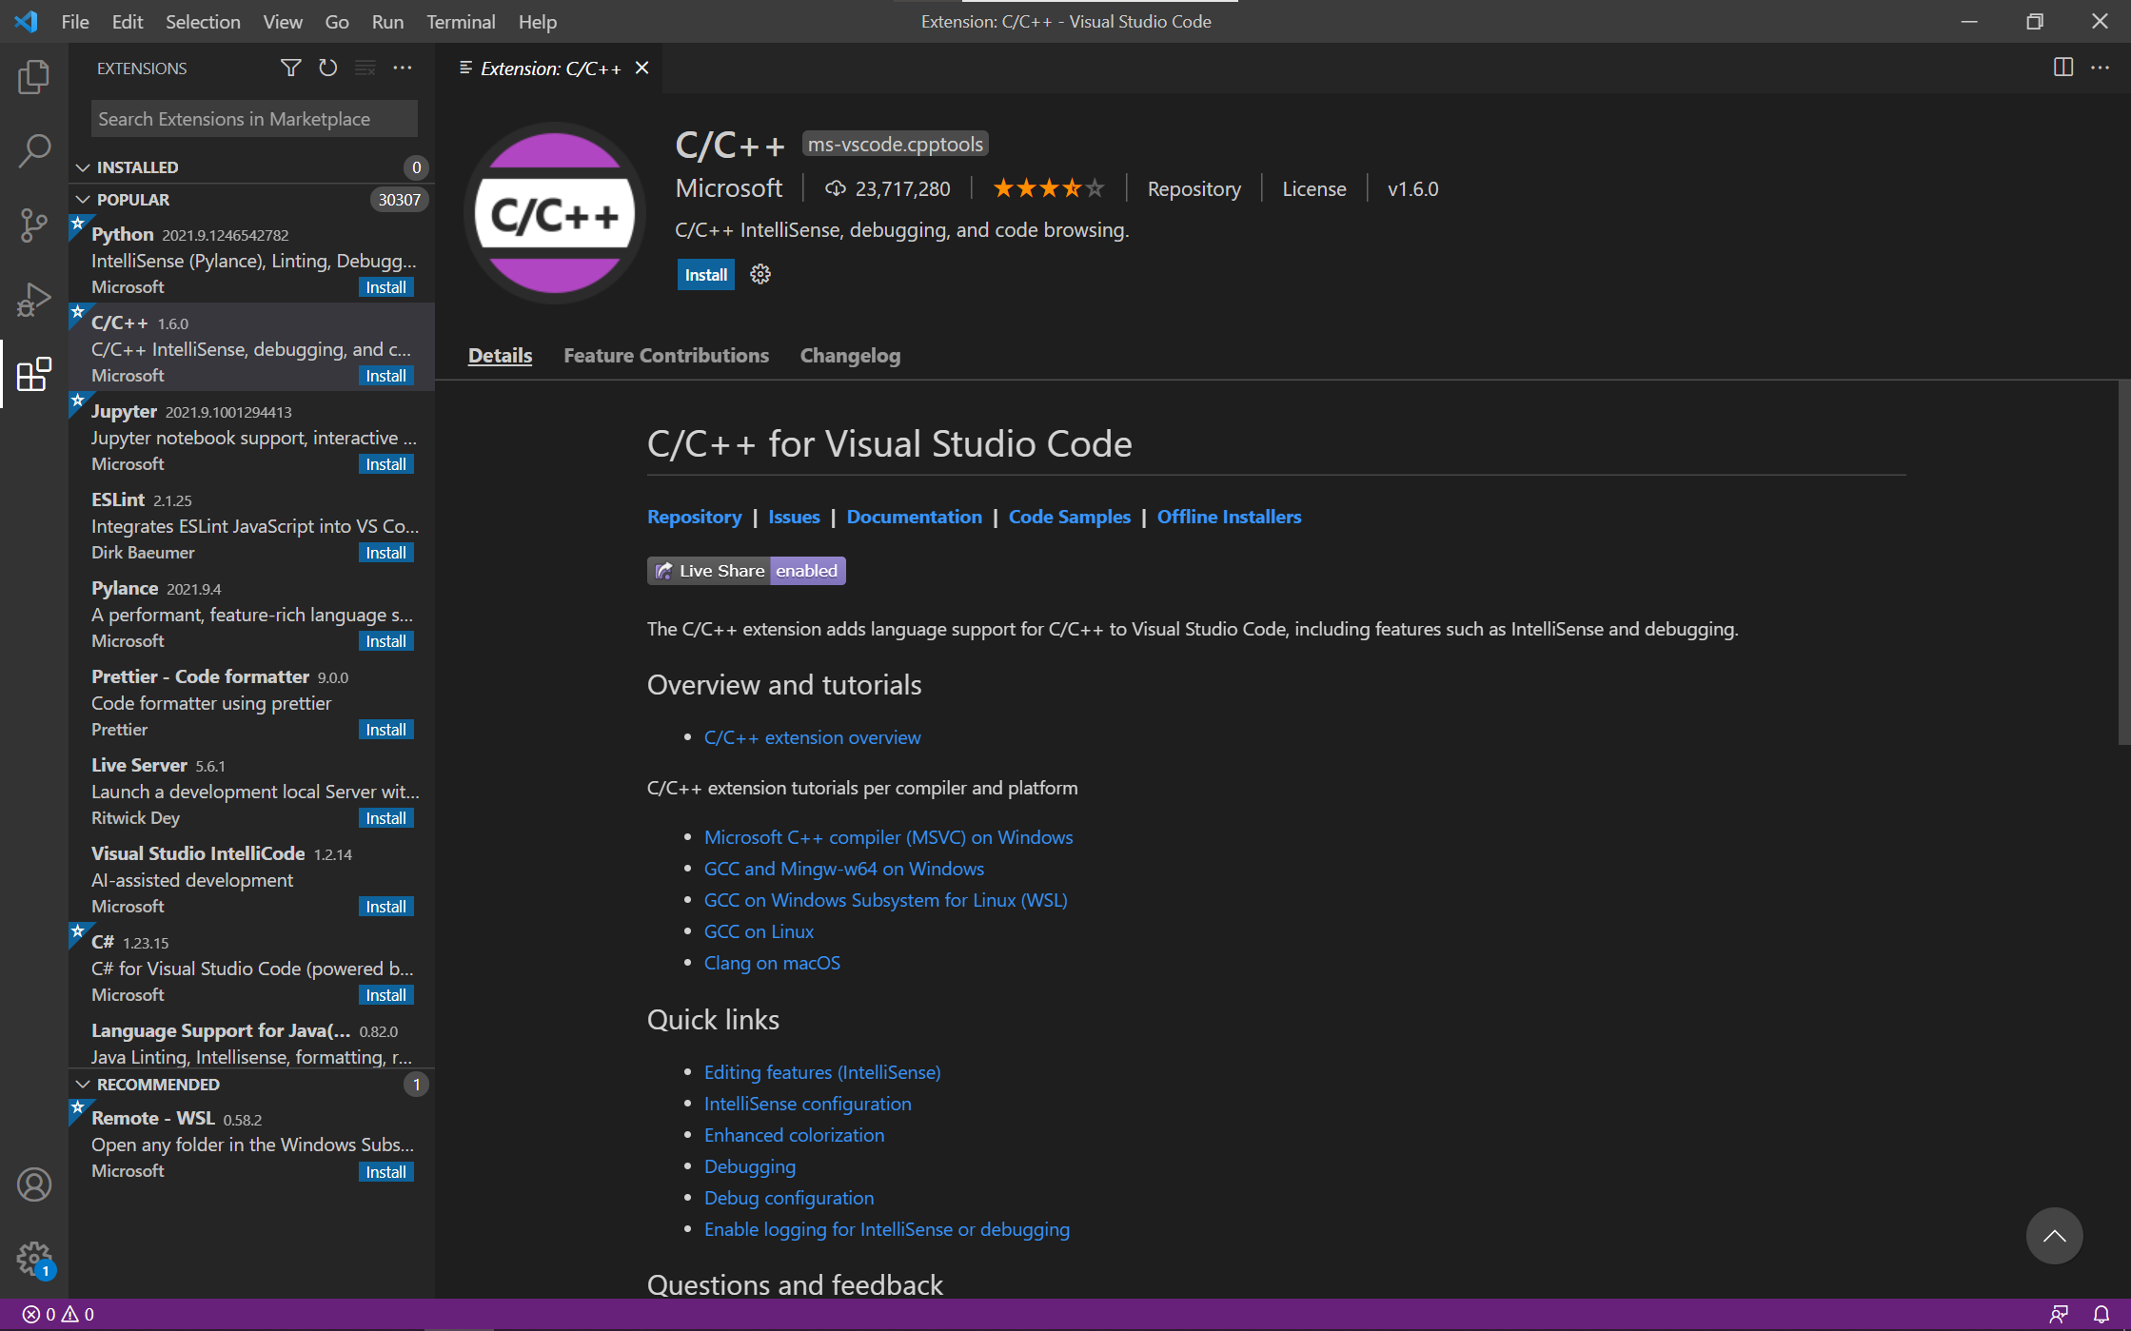The height and width of the screenshot is (1331, 2131).
Task: Open the Help menu
Action: (x=537, y=21)
